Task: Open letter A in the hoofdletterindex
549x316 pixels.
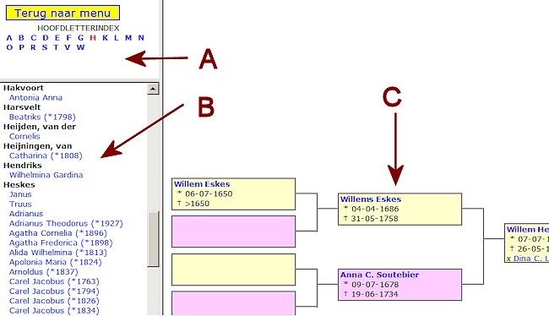Action: click(9, 38)
